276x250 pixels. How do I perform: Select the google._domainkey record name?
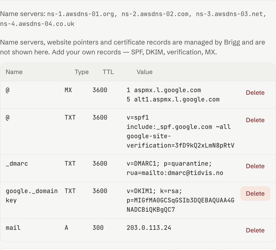[x=32, y=196]
